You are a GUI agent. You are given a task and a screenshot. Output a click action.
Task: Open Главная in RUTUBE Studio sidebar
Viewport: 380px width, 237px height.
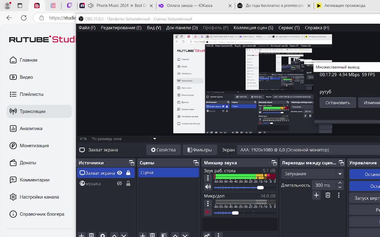pos(23,60)
